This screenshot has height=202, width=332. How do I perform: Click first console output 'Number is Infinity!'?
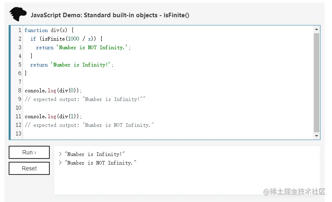[94, 154]
